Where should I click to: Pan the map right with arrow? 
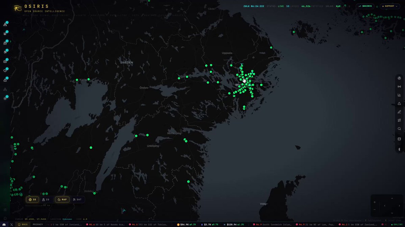(x=399, y=206)
